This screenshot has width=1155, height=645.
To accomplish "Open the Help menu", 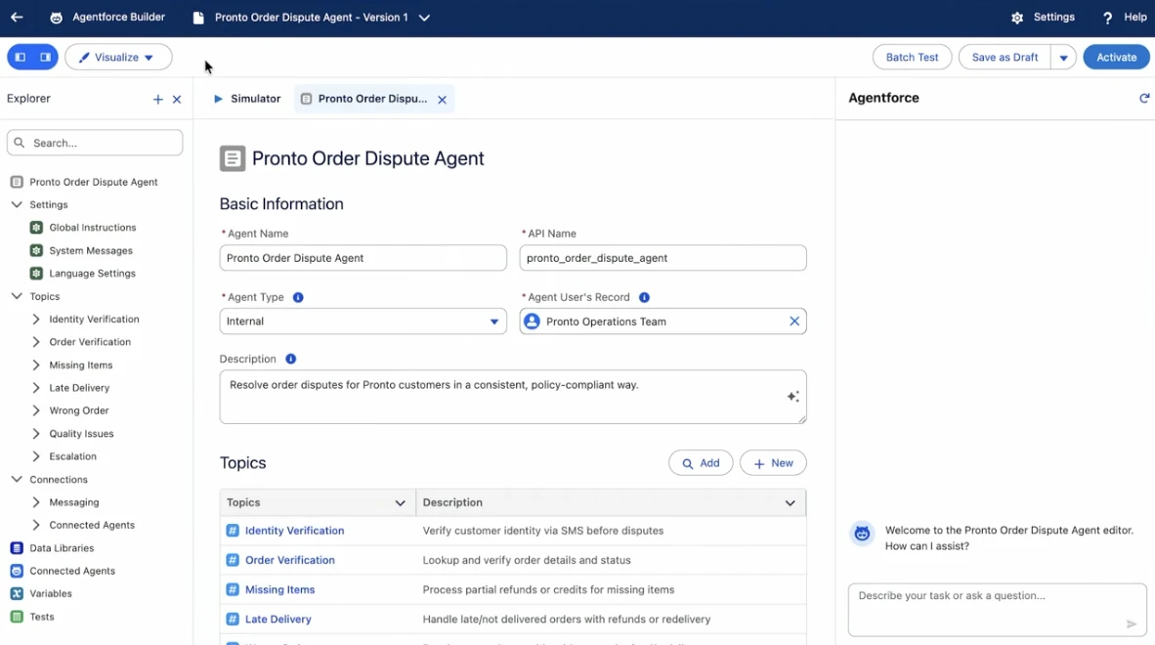I will pyautogui.click(x=1124, y=18).
